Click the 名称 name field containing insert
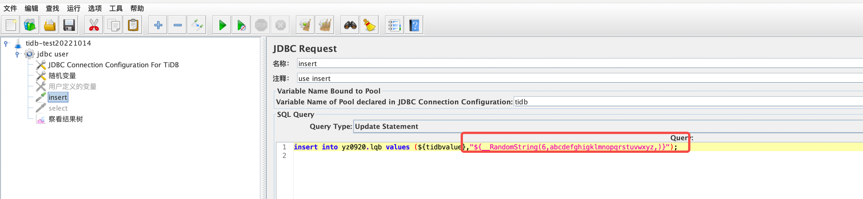The image size is (863, 199). pyautogui.click(x=580, y=64)
